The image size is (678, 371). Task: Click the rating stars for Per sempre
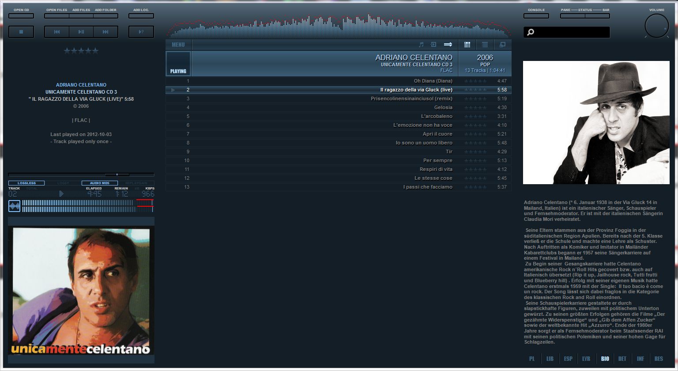(x=475, y=161)
